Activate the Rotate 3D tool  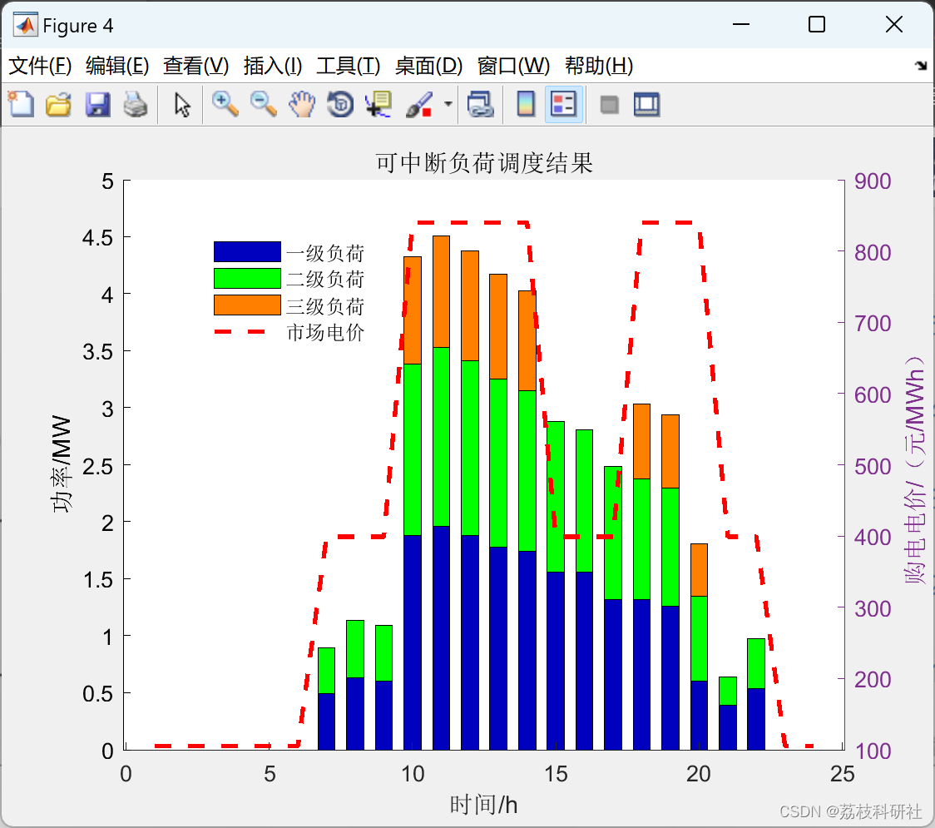(340, 104)
